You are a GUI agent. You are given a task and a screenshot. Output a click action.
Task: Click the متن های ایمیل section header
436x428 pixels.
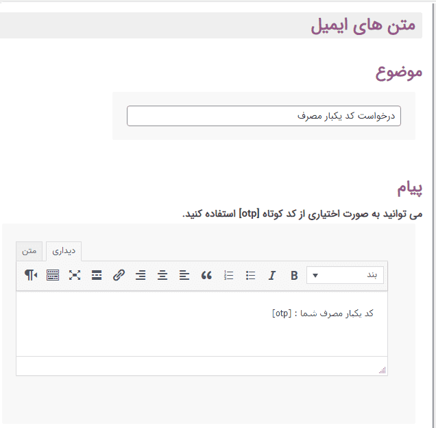(x=210, y=25)
